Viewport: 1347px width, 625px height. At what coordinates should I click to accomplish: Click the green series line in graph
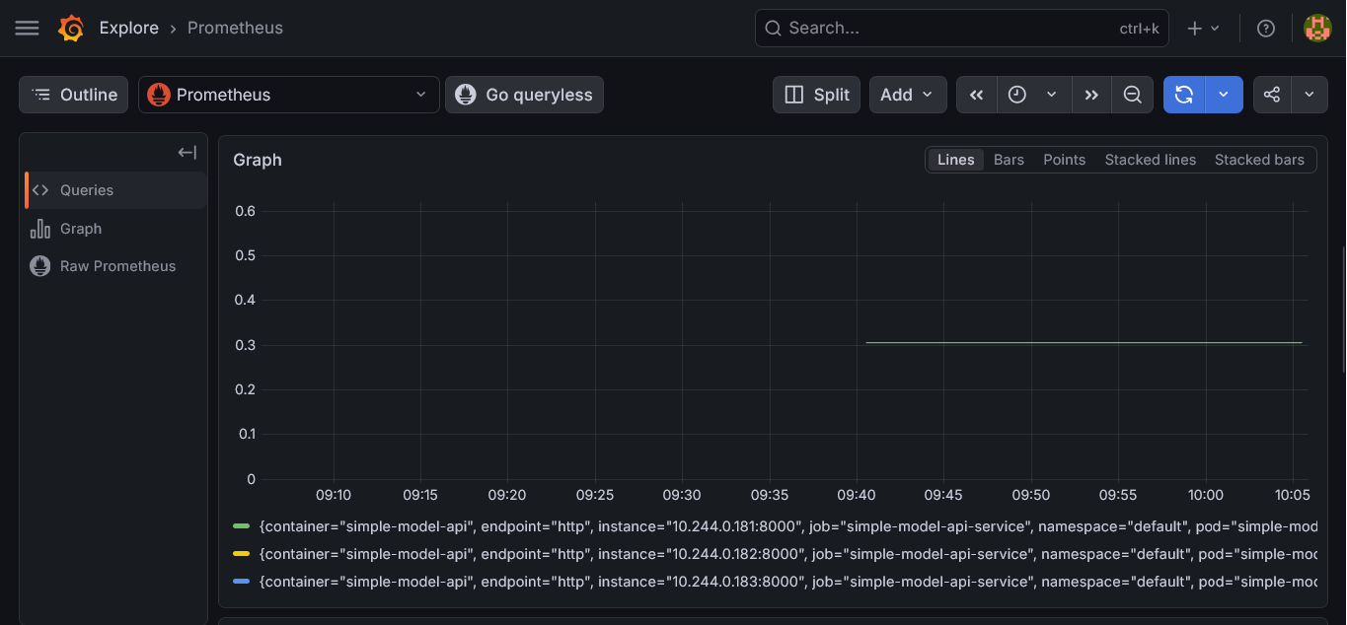(1084, 343)
